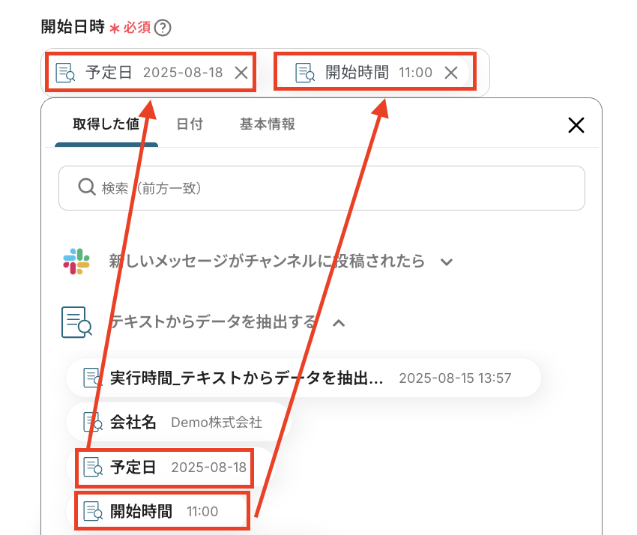The height and width of the screenshot is (535, 637).
Task: Click the 開始日時 field label
Action: click(73, 27)
